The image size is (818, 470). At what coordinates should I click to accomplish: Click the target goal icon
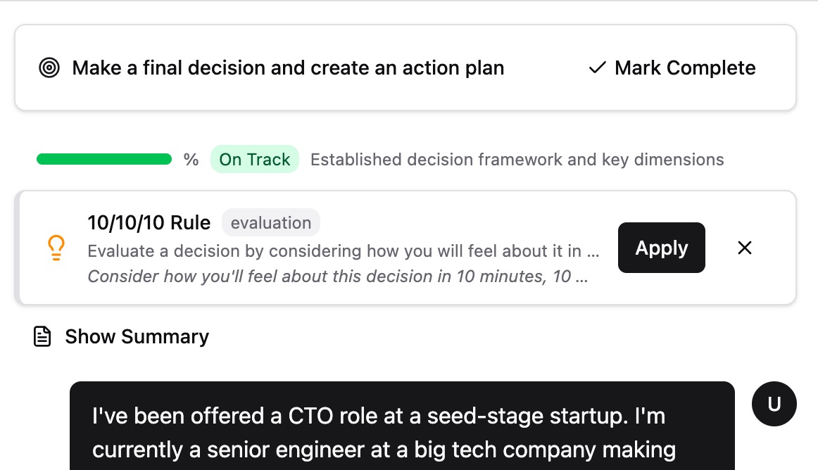[49, 68]
